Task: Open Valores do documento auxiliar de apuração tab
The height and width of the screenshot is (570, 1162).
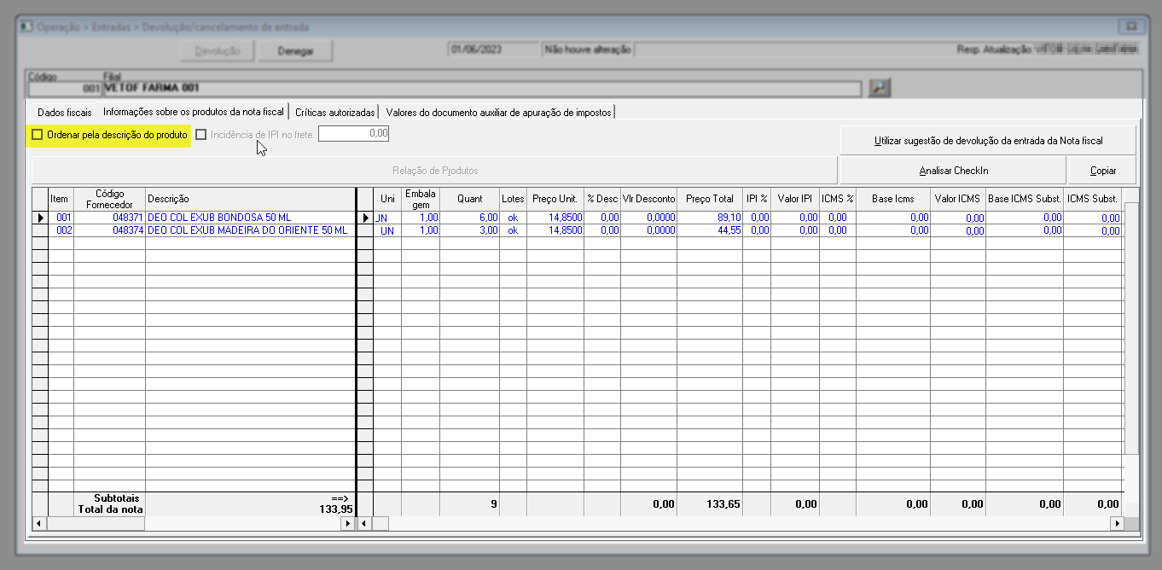Action: point(498,112)
